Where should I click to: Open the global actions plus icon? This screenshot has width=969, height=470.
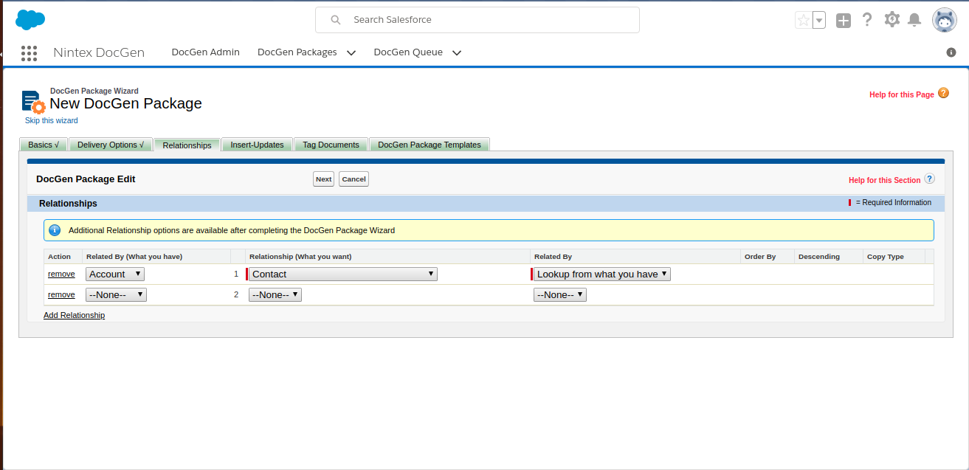click(x=844, y=21)
